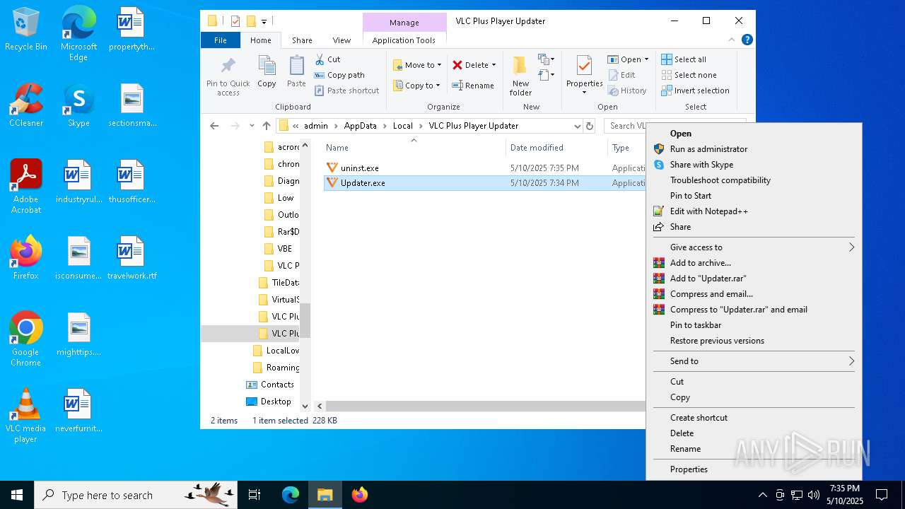Click Select all in the ribbon
This screenshot has width=905, height=509.
[684, 59]
